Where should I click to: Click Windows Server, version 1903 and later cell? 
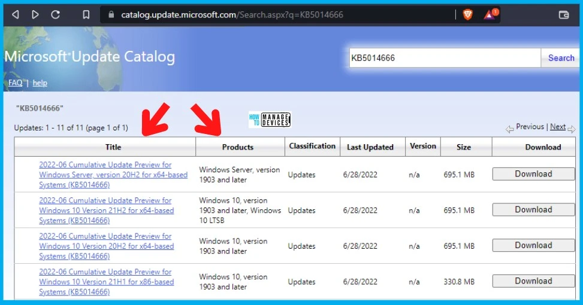pos(240,175)
